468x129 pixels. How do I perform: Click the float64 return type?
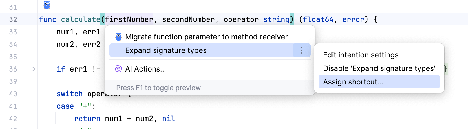pos(318,19)
